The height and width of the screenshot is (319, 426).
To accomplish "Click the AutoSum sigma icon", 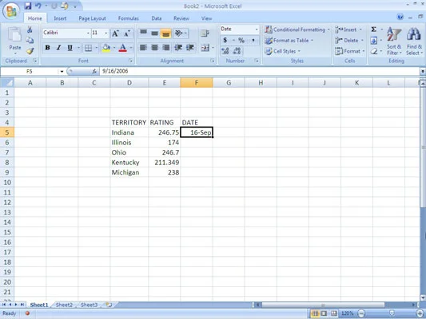I will [x=374, y=30].
